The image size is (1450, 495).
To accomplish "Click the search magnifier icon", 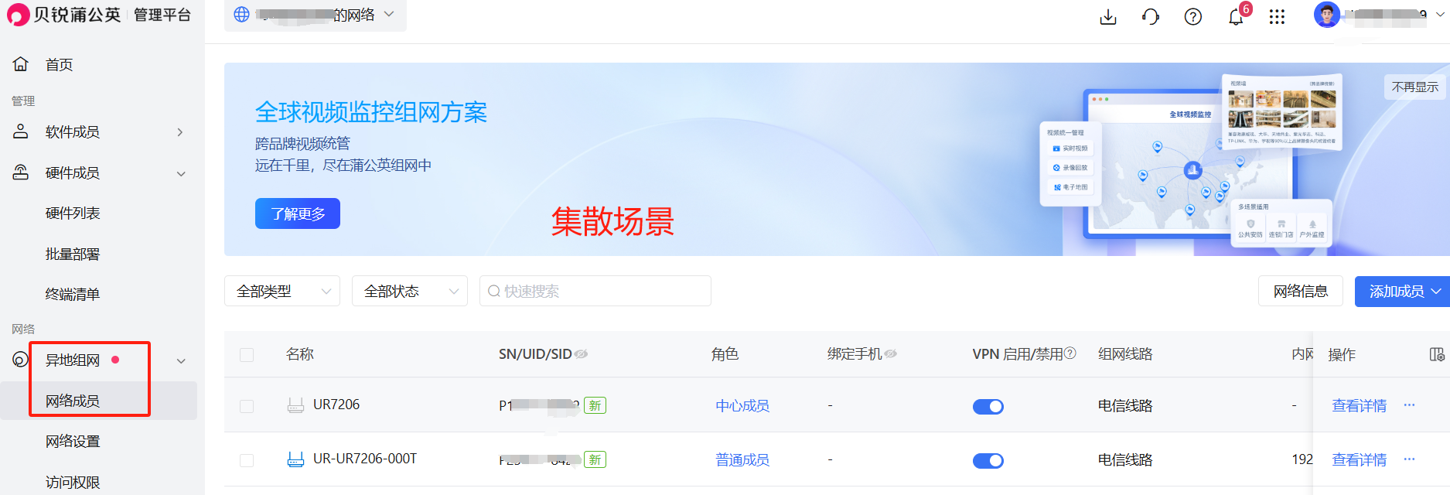I will [x=494, y=292].
